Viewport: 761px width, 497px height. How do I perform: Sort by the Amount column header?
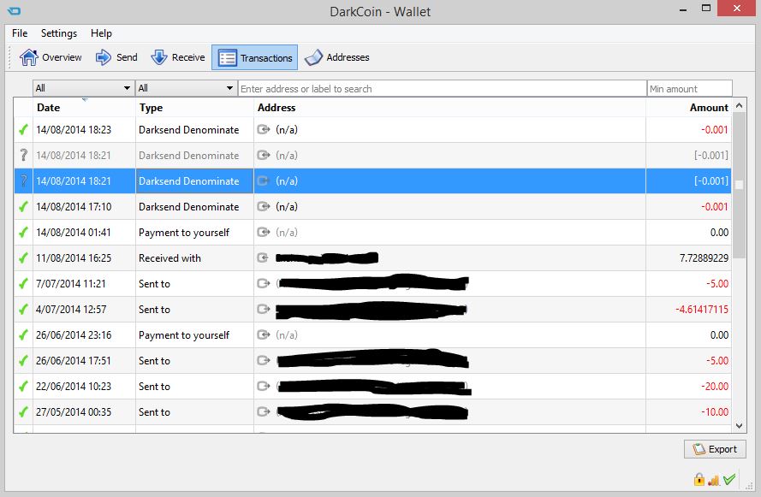(689, 108)
